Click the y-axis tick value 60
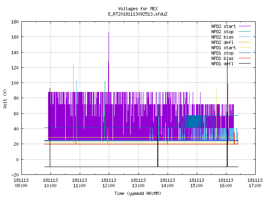The height and width of the screenshot is (197, 263). 16,114
